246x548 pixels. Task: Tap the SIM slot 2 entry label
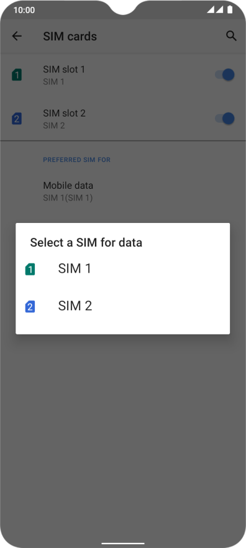pyautogui.click(x=64, y=113)
